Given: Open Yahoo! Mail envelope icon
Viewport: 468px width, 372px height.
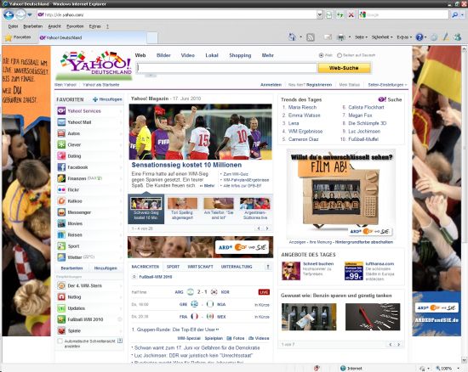Looking at the screenshot, I should (x=61, y=122).
